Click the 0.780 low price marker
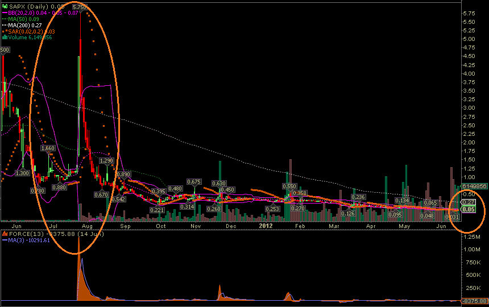 coord(38,190)
